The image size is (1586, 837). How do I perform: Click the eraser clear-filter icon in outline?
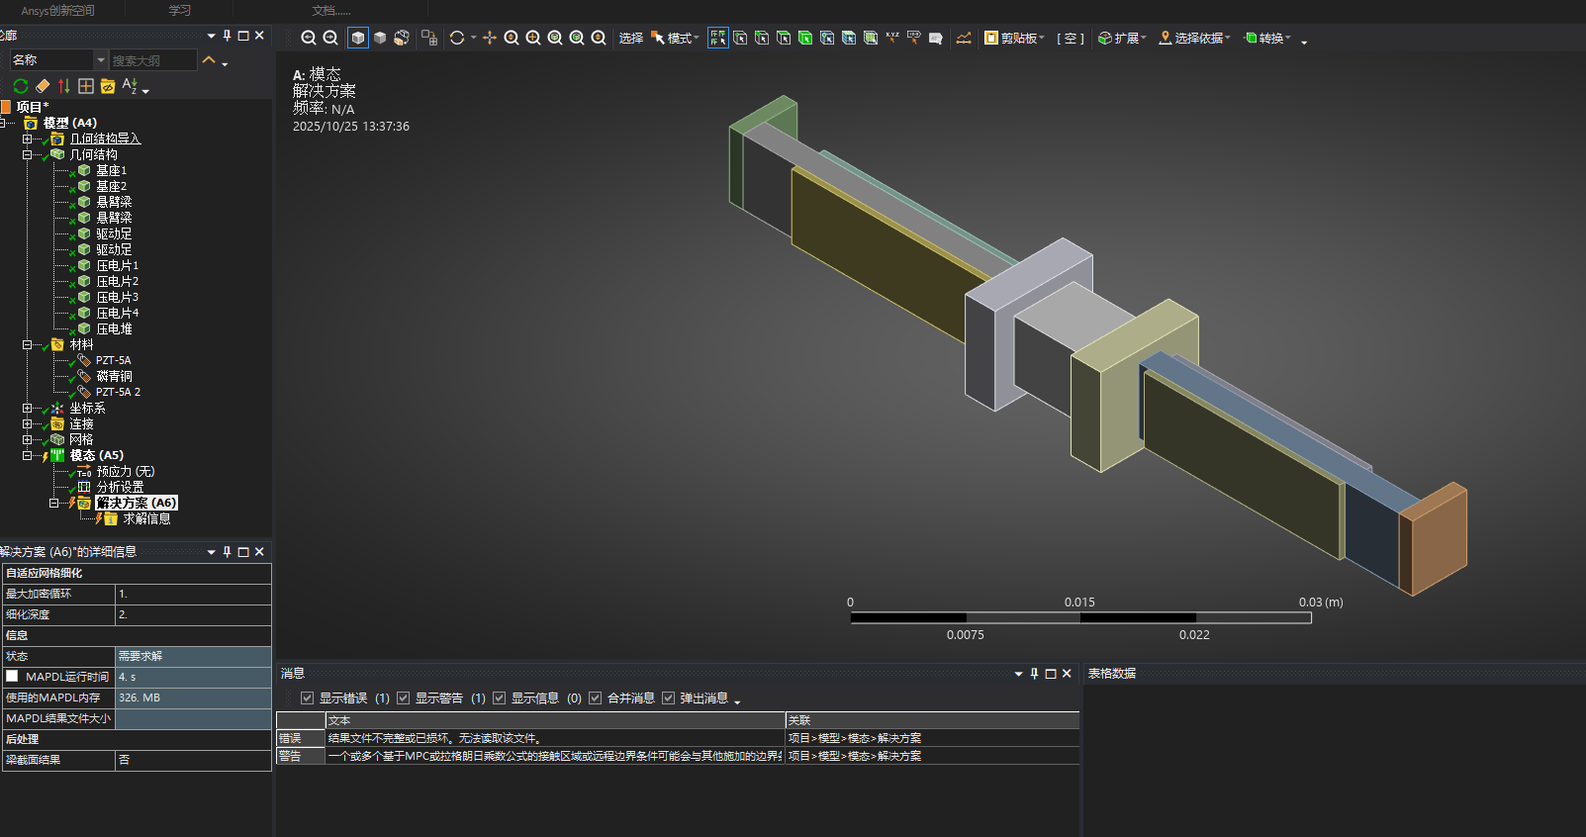point(43,86)
